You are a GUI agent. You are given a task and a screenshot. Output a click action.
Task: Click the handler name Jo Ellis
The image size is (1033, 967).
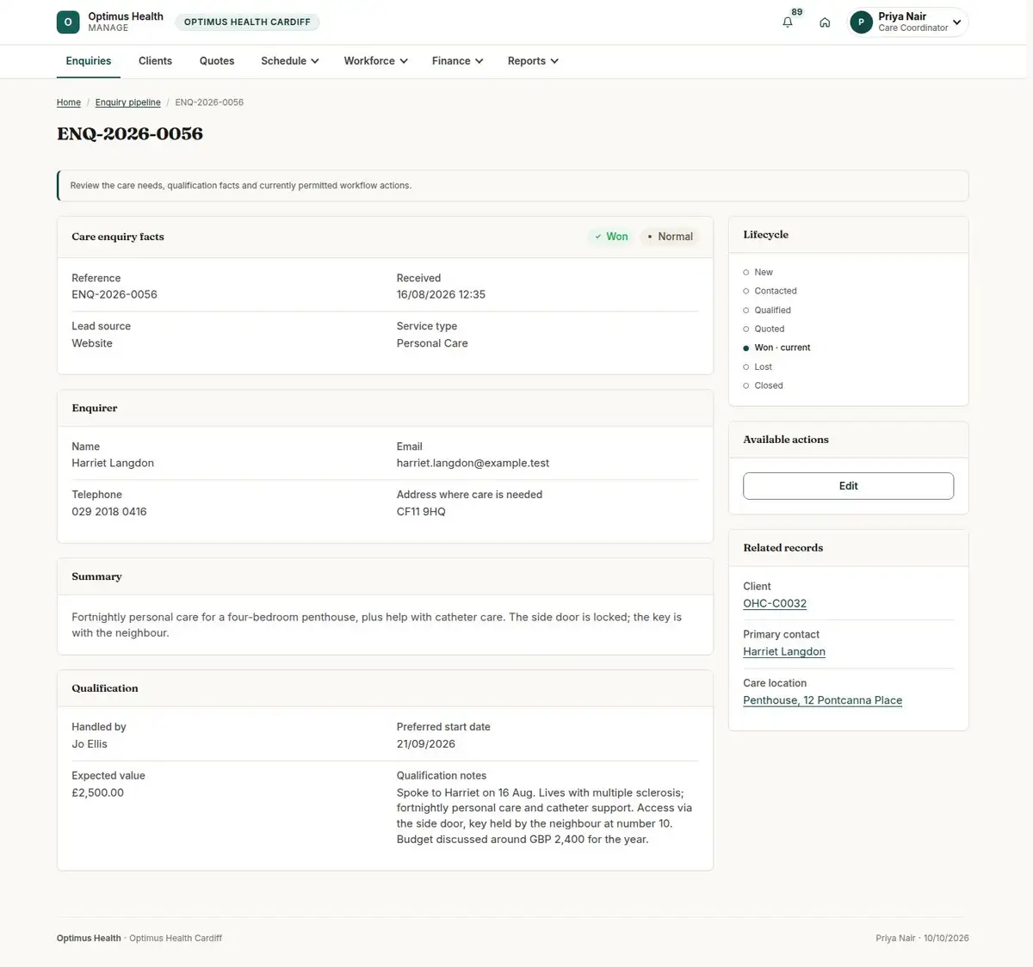[x=90, y=744]
